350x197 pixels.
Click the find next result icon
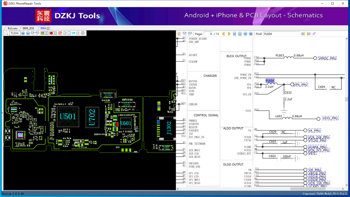[308, 34]
